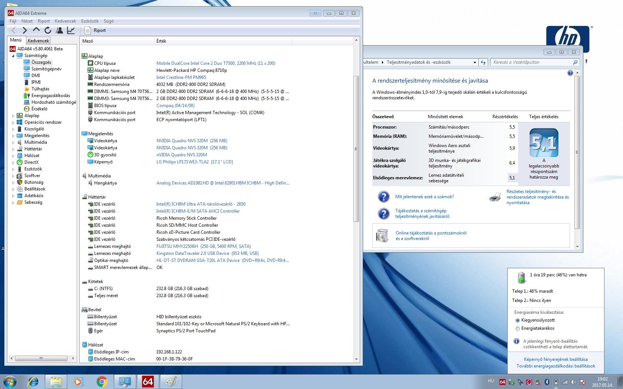Collapse the Számítógép tree node
This screenshot has width=623, height=389.
13,56
